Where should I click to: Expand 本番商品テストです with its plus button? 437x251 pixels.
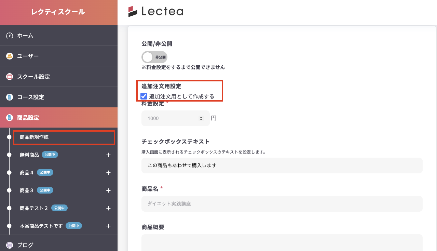click(x=108, y=226)
